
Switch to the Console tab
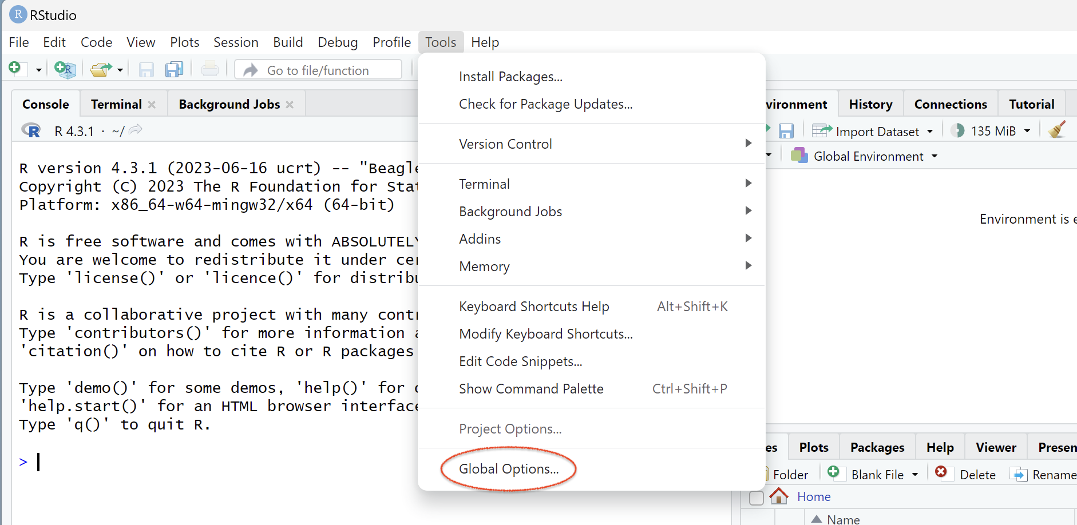pos(46,104)
